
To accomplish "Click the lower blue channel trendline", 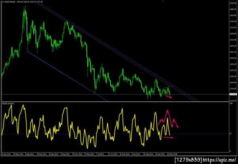I will (x=67, y=76).
